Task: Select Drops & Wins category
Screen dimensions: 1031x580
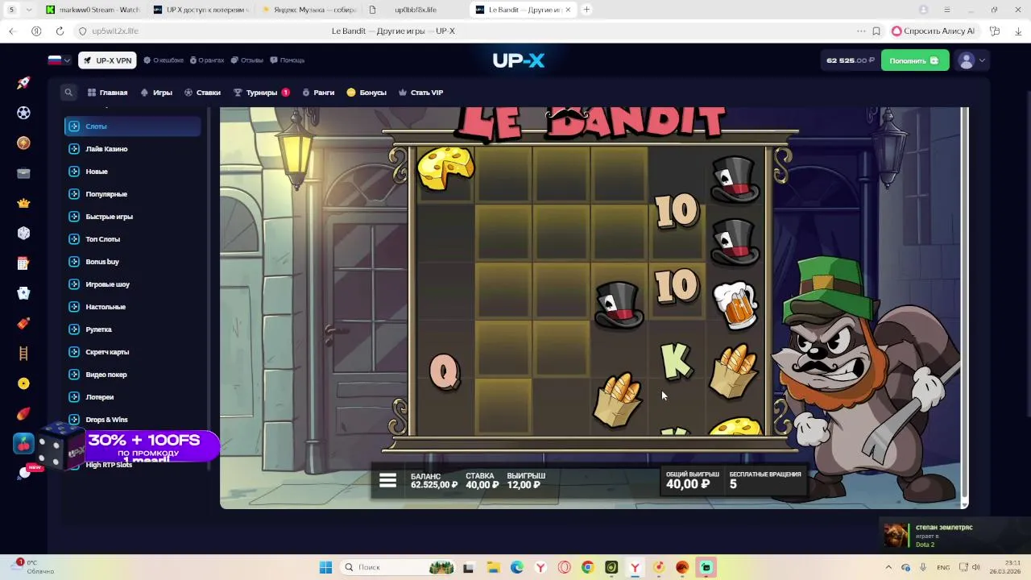Action: (132, 420)
